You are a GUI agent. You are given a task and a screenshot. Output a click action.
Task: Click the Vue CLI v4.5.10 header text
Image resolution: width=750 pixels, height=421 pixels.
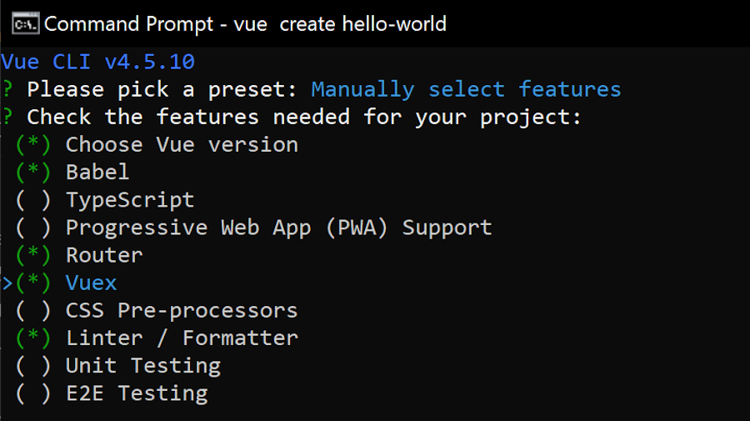click(x=98, y=62)
